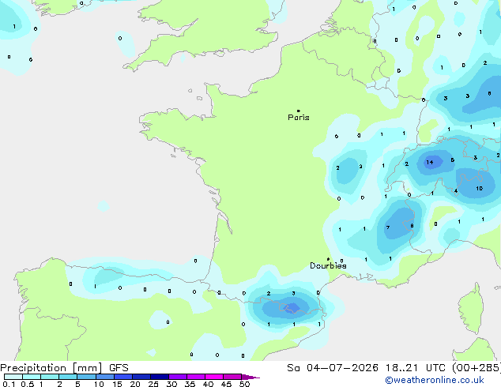501x387 pixels.
Task: Pick legend swatch between 20 and 25
Action: 141,377
